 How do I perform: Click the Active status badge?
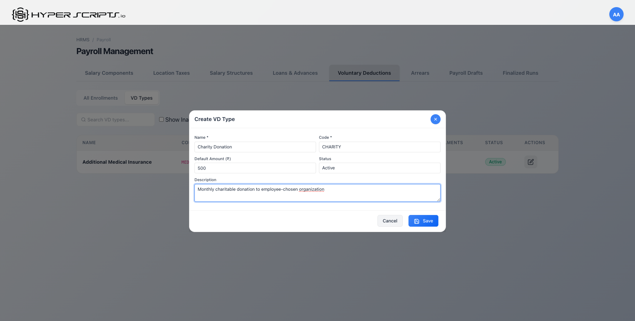(x=495, y=162)
